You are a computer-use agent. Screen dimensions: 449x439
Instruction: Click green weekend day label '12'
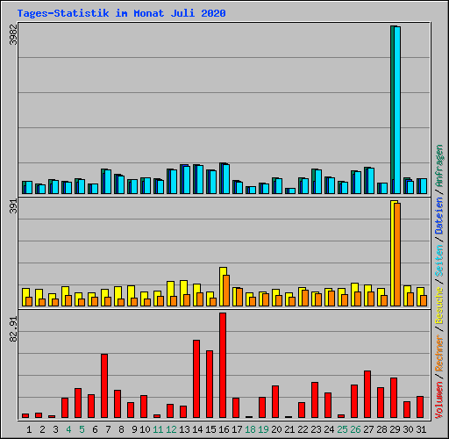pyautogui.click(x=171, y=429)
